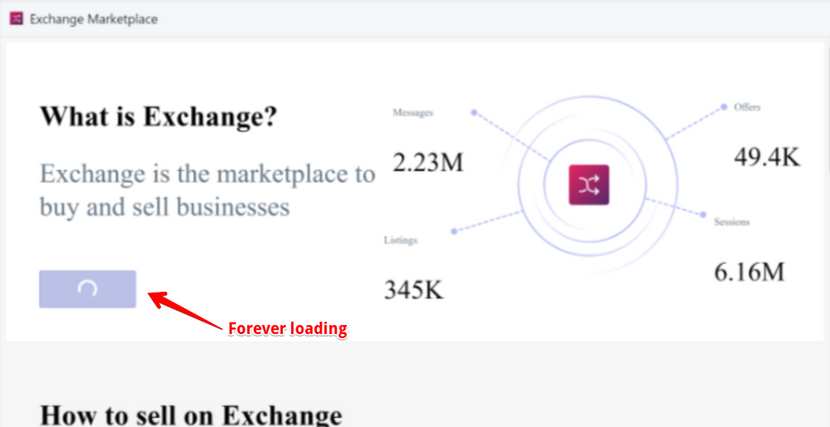Click the dot beside the Messages label
Image resolution: width=830 pixels, height=427 pixels.
tap(474, 113)
